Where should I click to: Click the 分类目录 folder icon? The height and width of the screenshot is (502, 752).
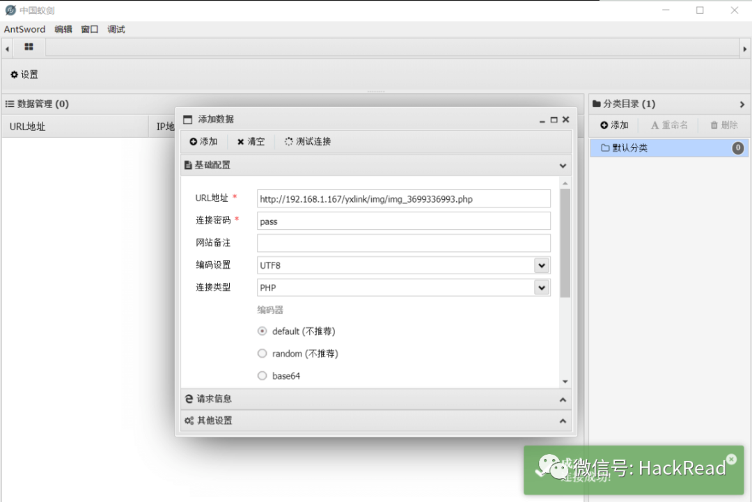click(x=597, y=104)
